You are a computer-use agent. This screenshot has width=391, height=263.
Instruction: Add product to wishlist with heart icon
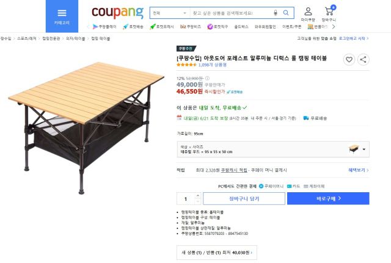coord(349,59)
